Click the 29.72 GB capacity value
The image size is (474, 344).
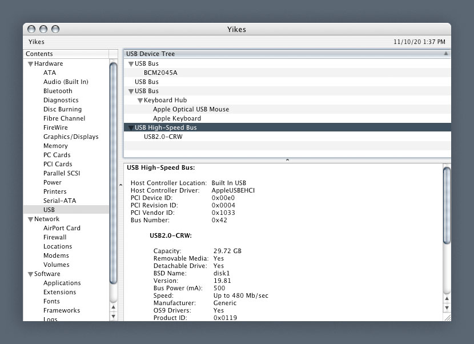tap(227, 251)
